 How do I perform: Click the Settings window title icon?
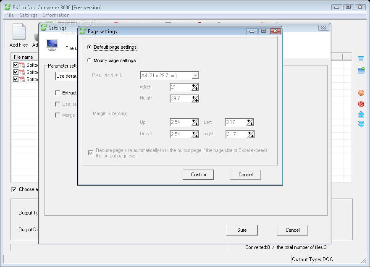tap(44, 28)
